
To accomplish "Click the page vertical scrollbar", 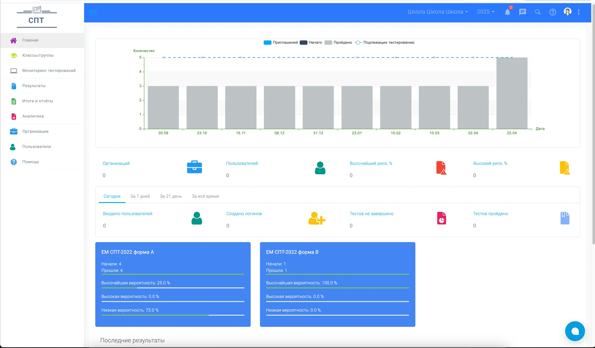I will pyautogui.click(x=593, y=125).
